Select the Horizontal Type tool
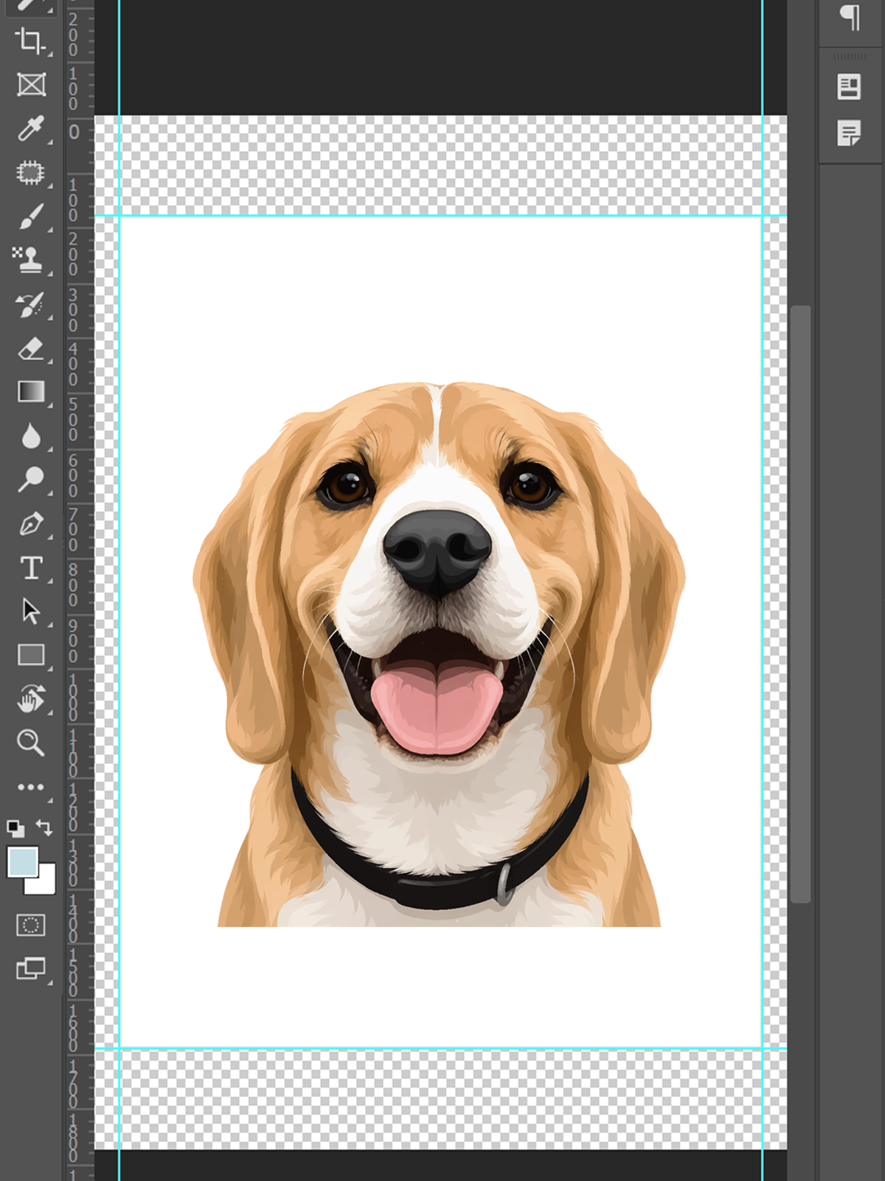The width and height of the screenshot is (885, 1181). [31, 568]
